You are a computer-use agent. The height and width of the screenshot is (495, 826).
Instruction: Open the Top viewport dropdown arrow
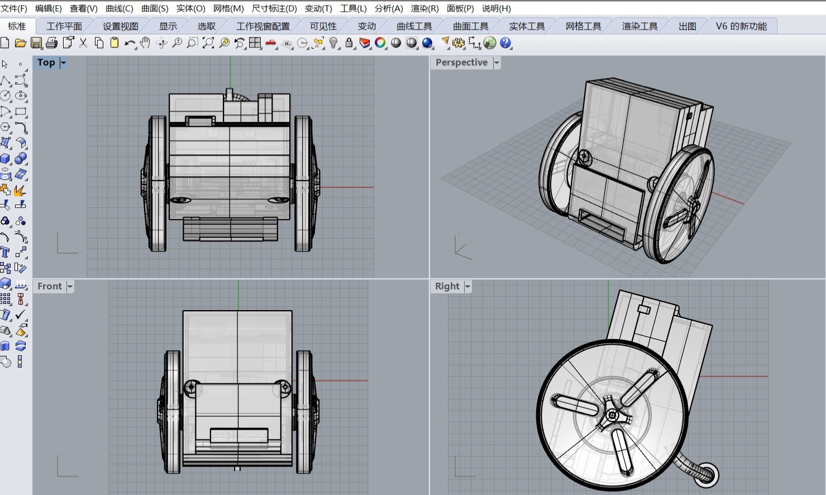(63, 63)
